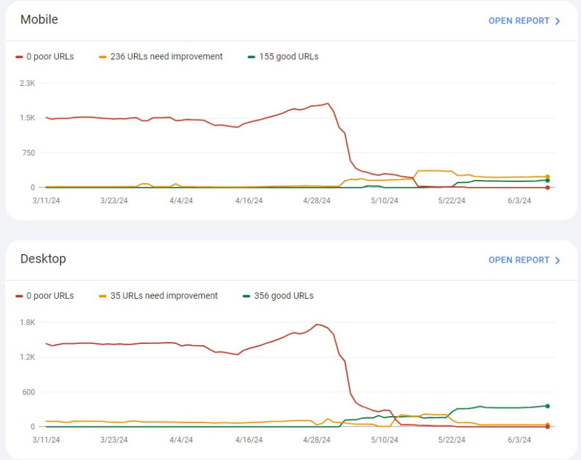Toggle Desktop '35 URLs need improvement' series label
The width and height of the screenshot is (581, 460).
(x=164, y=296)
